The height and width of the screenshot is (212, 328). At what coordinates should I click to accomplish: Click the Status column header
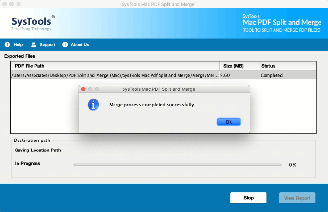point(288,66)
